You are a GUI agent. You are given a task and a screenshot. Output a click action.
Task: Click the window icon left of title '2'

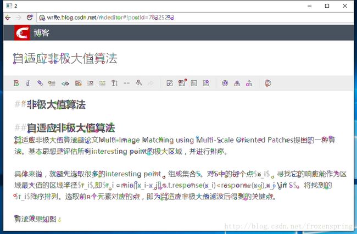pos(9,5)
